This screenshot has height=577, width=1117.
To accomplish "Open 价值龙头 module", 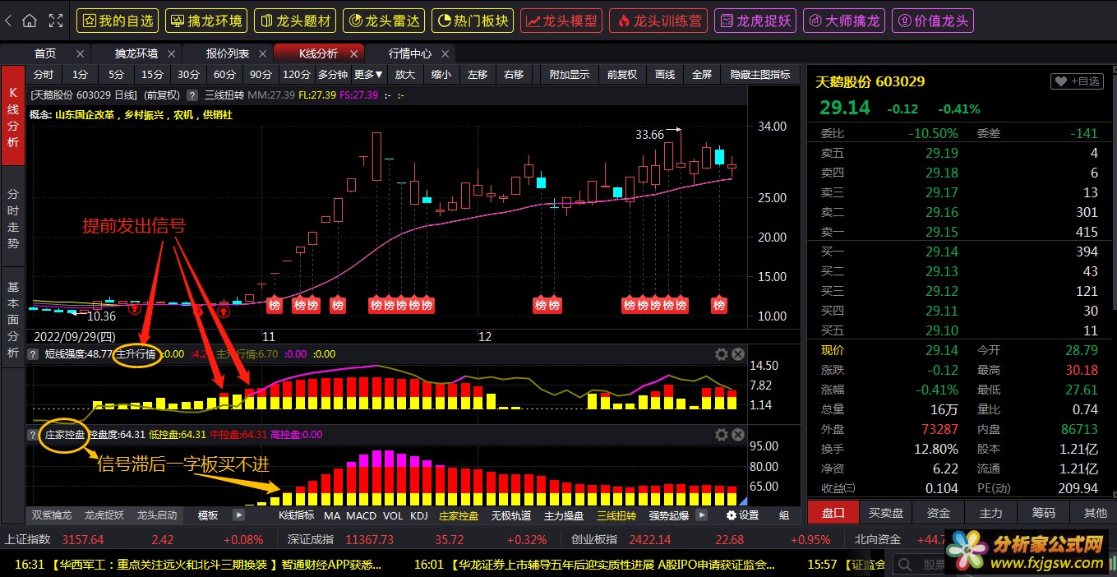I will pyautogui.click(x=933, y=21).
